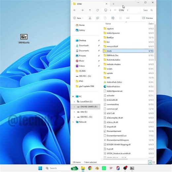
Task: Click the search magnifier icon
Action: pyautogui.click(x=151, y=10)
